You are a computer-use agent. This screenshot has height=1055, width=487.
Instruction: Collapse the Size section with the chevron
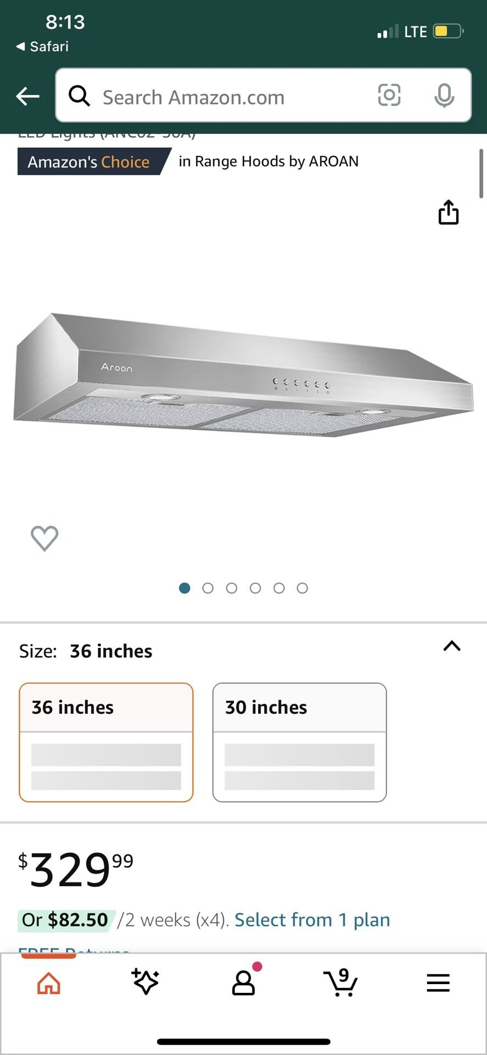point(451,646)
